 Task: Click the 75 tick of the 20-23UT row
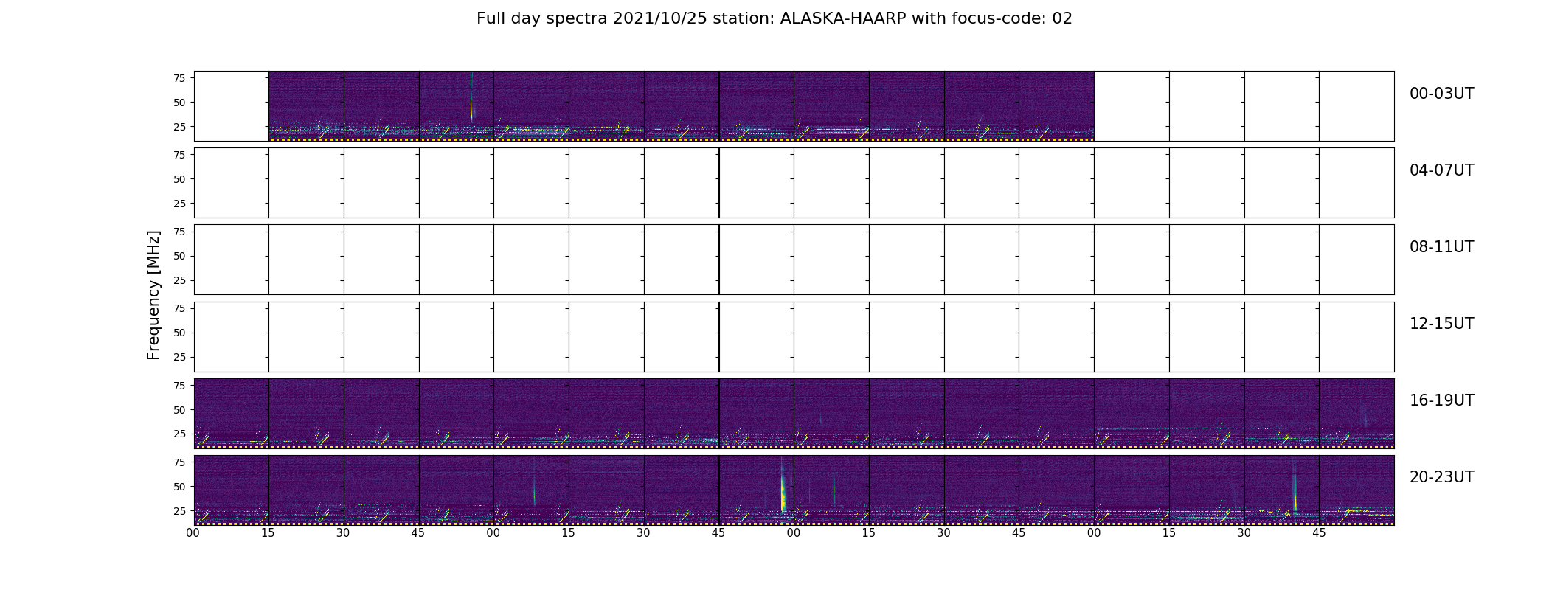point(179,462)
